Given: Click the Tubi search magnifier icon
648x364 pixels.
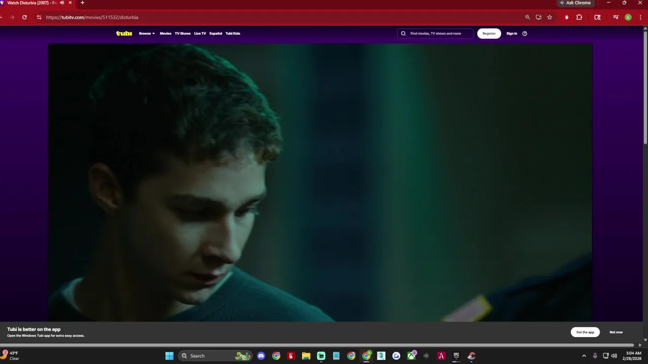Looking at the screenshot, I should click(403, 33).
